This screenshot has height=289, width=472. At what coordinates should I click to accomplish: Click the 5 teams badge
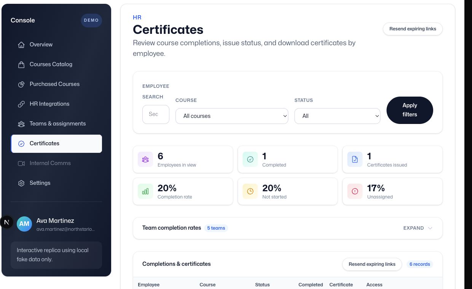tap(216, 228)
